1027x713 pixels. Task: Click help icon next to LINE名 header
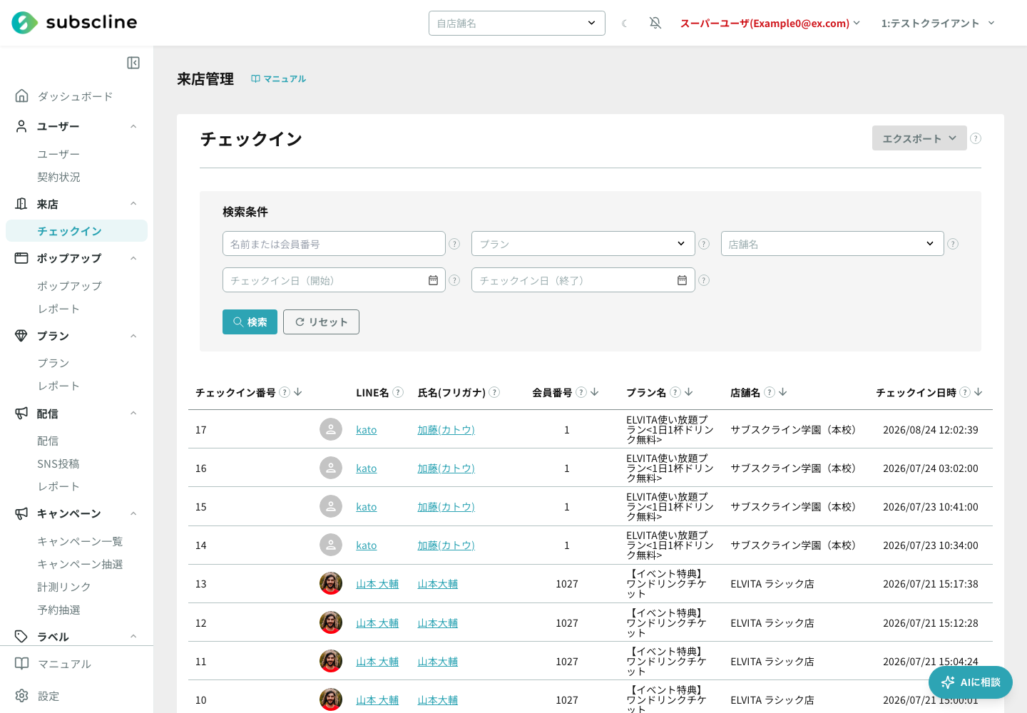pos(398,392)
